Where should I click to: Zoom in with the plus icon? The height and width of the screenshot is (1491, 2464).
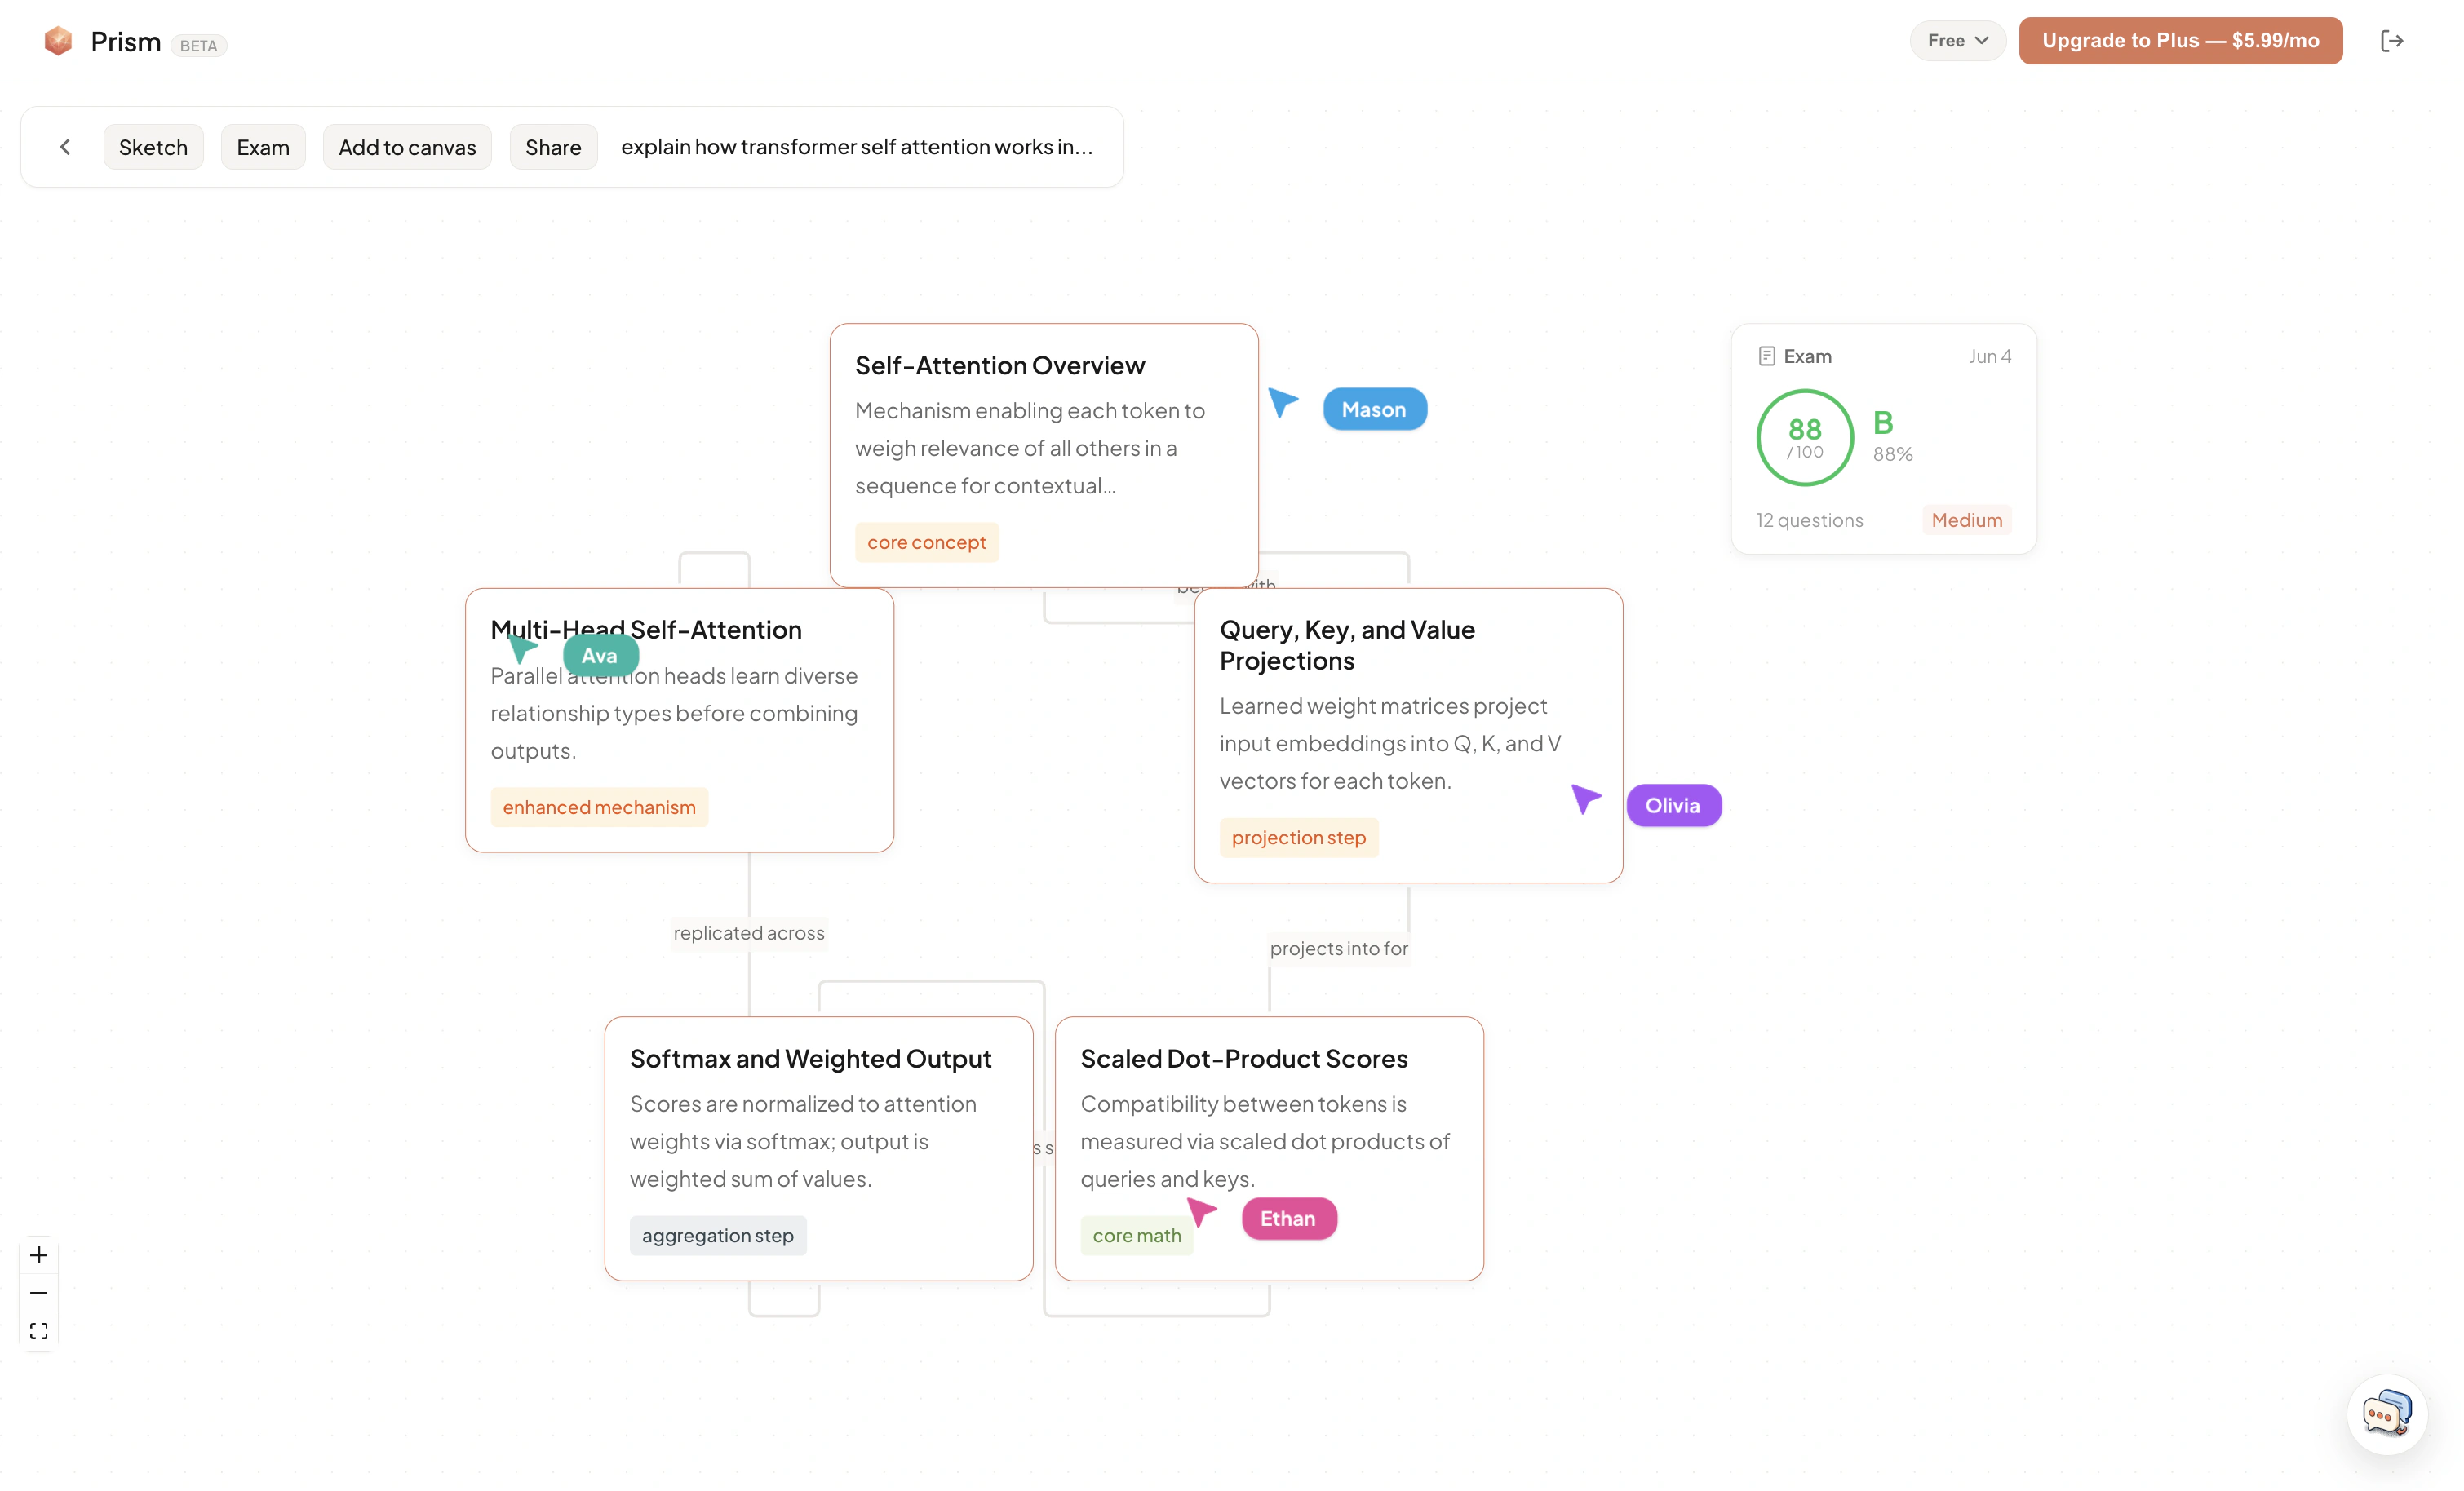(39, 1255)
